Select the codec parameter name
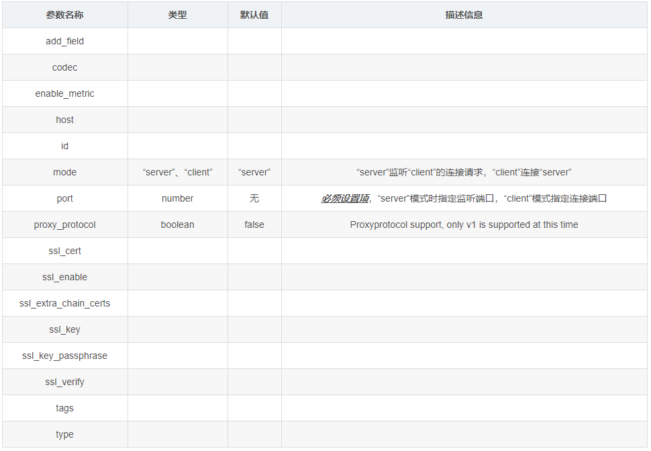This screenshot has width=651, height=451. pos(65,67)
